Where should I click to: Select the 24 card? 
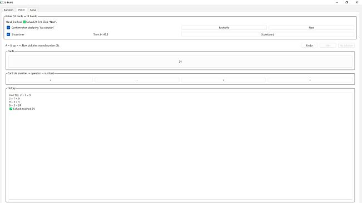[x=180, y=62]
